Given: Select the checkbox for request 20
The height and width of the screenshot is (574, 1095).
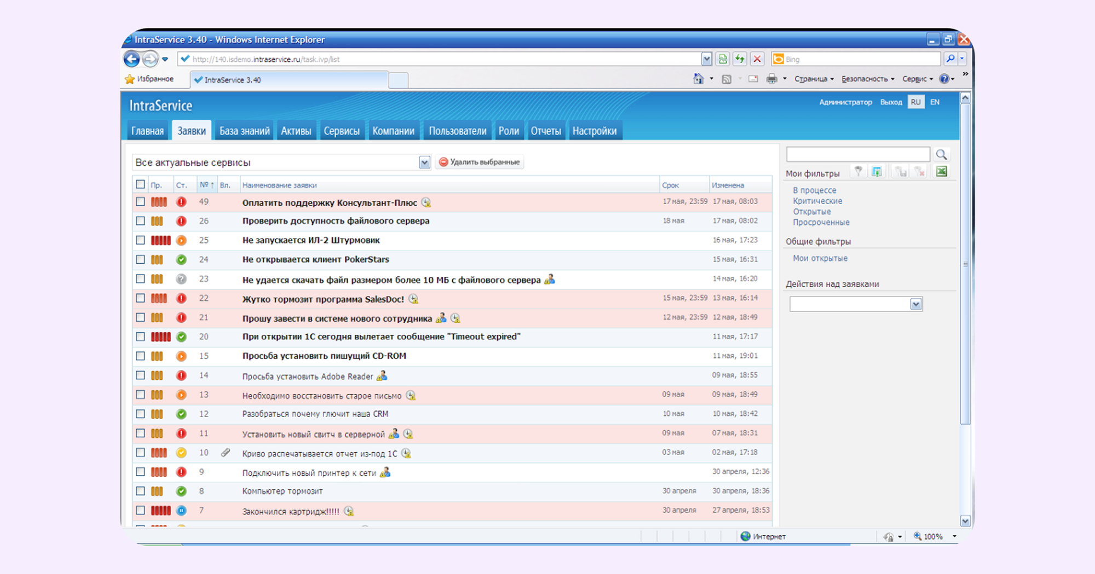Looking at the screenshot, I should (141, 337).
